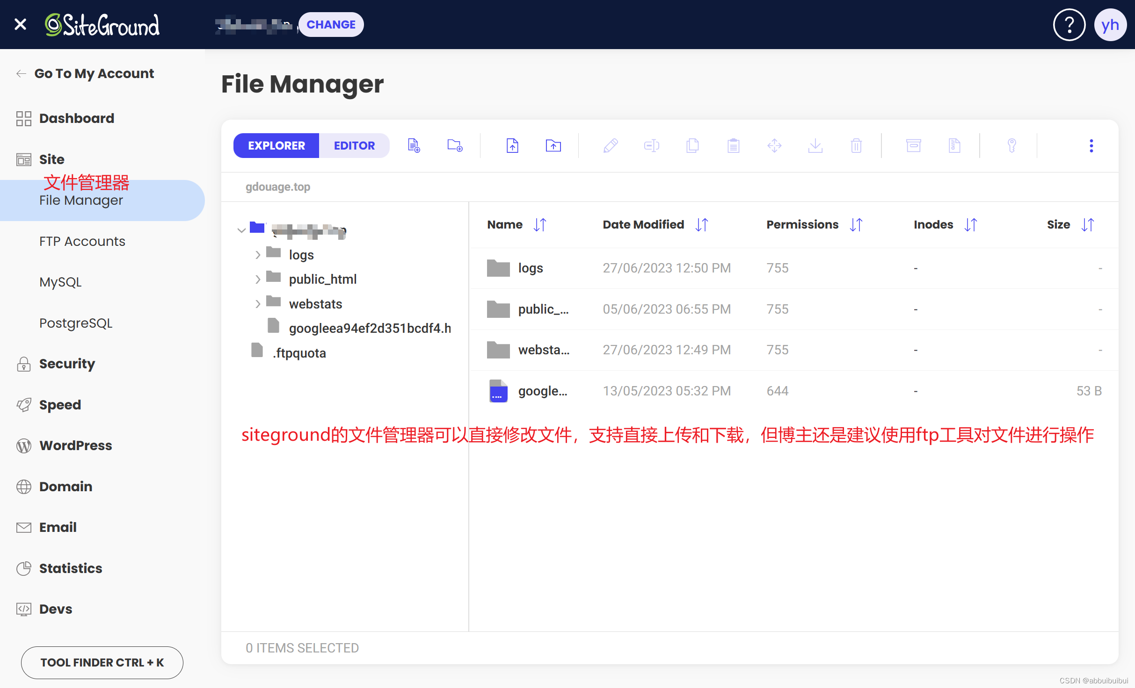Select the websta... row in file list
The image size is (1135, 688).
[x=794, y=350]
